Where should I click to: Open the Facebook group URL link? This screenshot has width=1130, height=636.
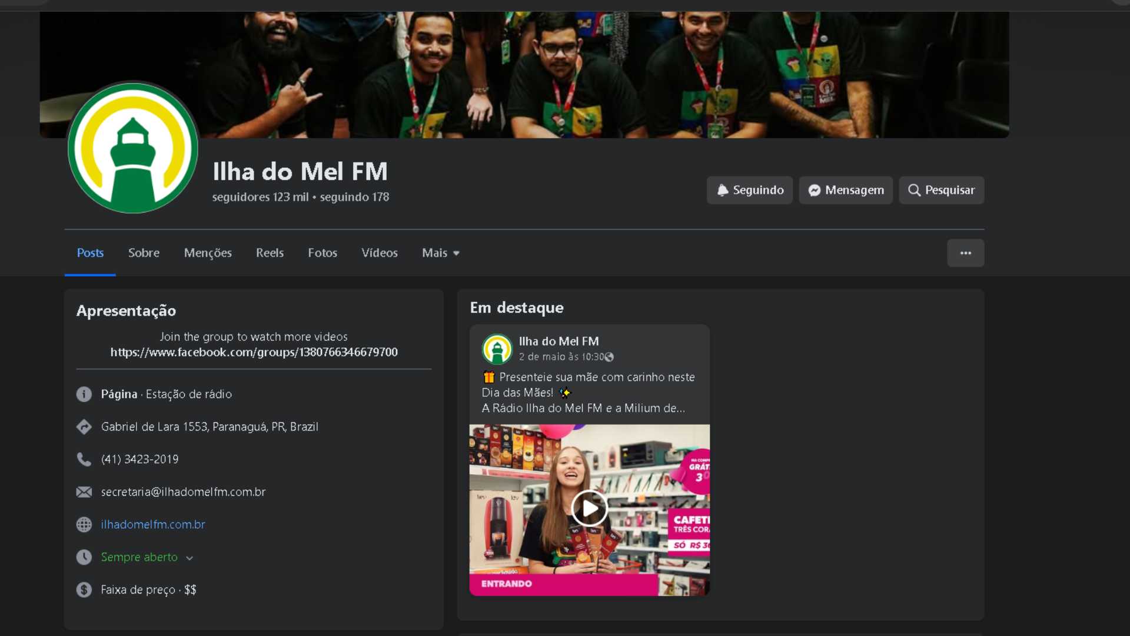[x=254, y=352]
